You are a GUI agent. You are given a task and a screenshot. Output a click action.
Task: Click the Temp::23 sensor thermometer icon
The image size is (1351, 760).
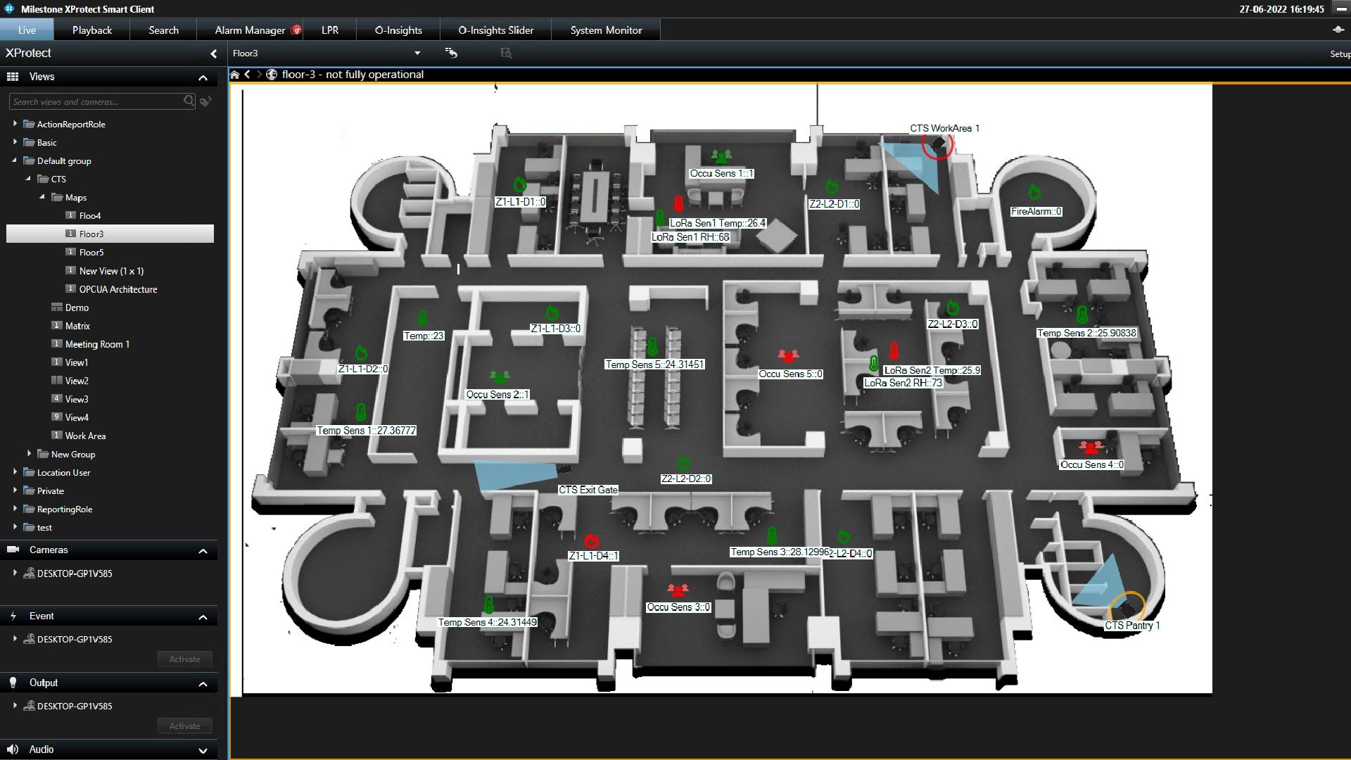(422, 317)
